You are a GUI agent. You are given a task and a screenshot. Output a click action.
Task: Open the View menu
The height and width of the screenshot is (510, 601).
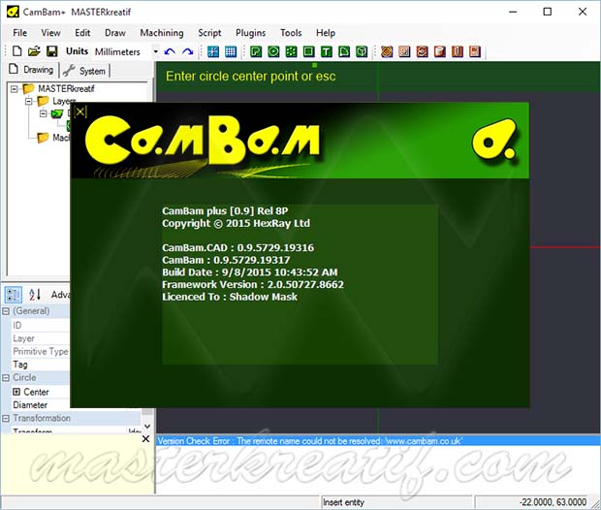coord(50,33)
